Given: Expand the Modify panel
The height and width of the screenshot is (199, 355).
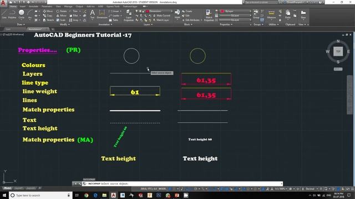Looking at the screenshot, I should (x=64, y=24).
